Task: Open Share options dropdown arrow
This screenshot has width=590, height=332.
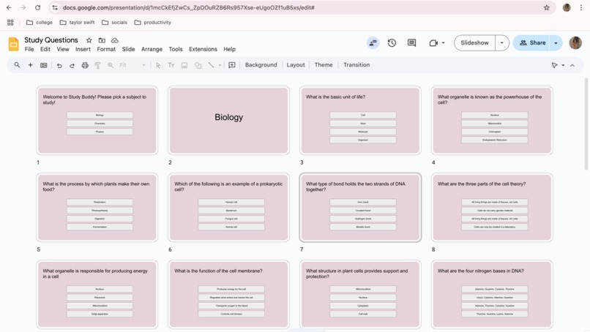Action: coord(556,43)
